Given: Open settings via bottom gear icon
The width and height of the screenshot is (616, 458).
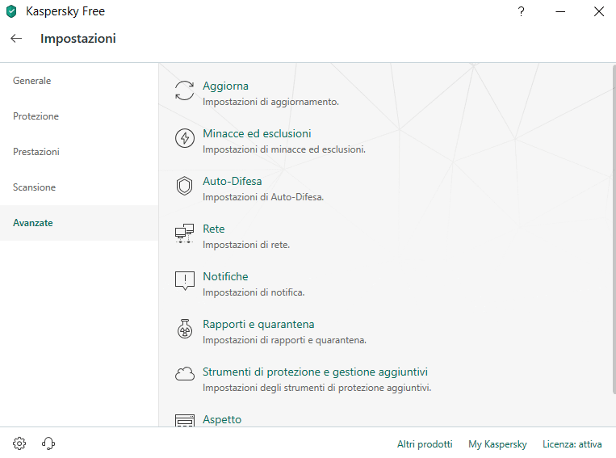Looking at the screenshot, I should pos(20,443).
